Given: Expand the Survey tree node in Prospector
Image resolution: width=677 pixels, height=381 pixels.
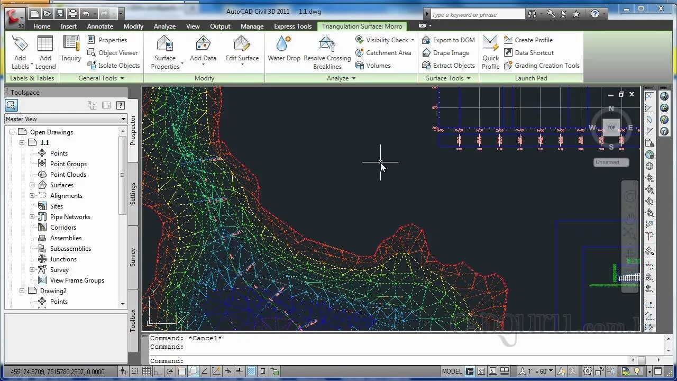Looking at the screenshot, I should [x=32, y=270].
